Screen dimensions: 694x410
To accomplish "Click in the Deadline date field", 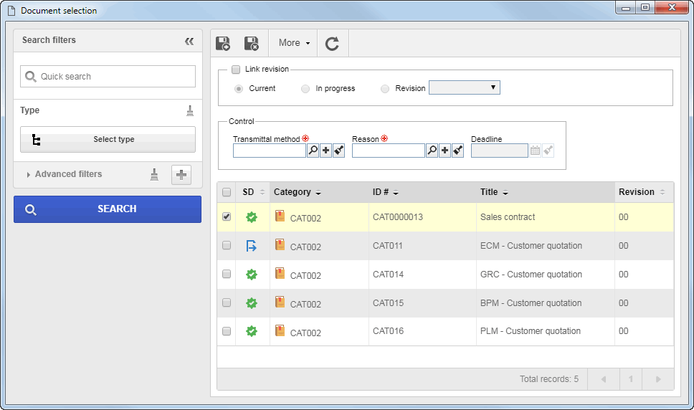I will (499, 151).
